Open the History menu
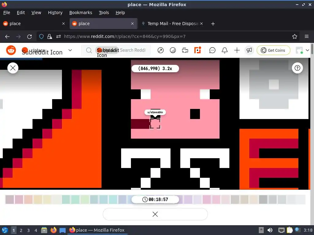This screenshot has height=235, width=314. [x=55, y=13]
